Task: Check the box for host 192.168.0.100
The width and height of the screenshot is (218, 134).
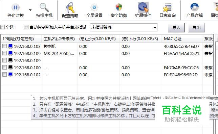Action: click(x=5, y=67)
